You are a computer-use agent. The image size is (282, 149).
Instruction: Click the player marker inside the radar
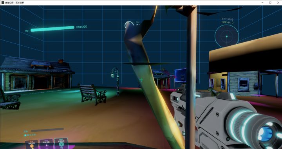[227, 36]
